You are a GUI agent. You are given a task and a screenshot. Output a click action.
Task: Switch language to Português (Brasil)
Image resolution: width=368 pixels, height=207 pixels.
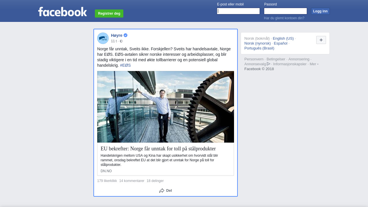(x=259, y=48)
